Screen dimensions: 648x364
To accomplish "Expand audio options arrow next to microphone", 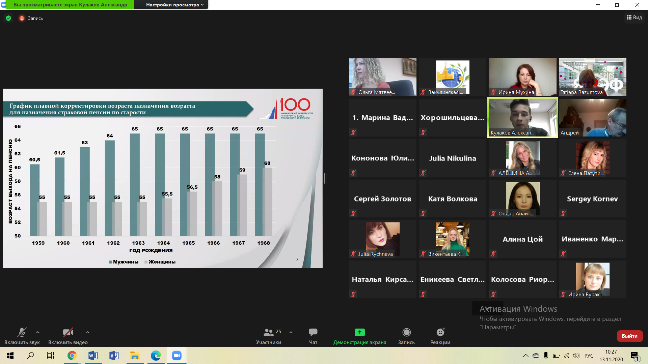I will tap(38, 332).
